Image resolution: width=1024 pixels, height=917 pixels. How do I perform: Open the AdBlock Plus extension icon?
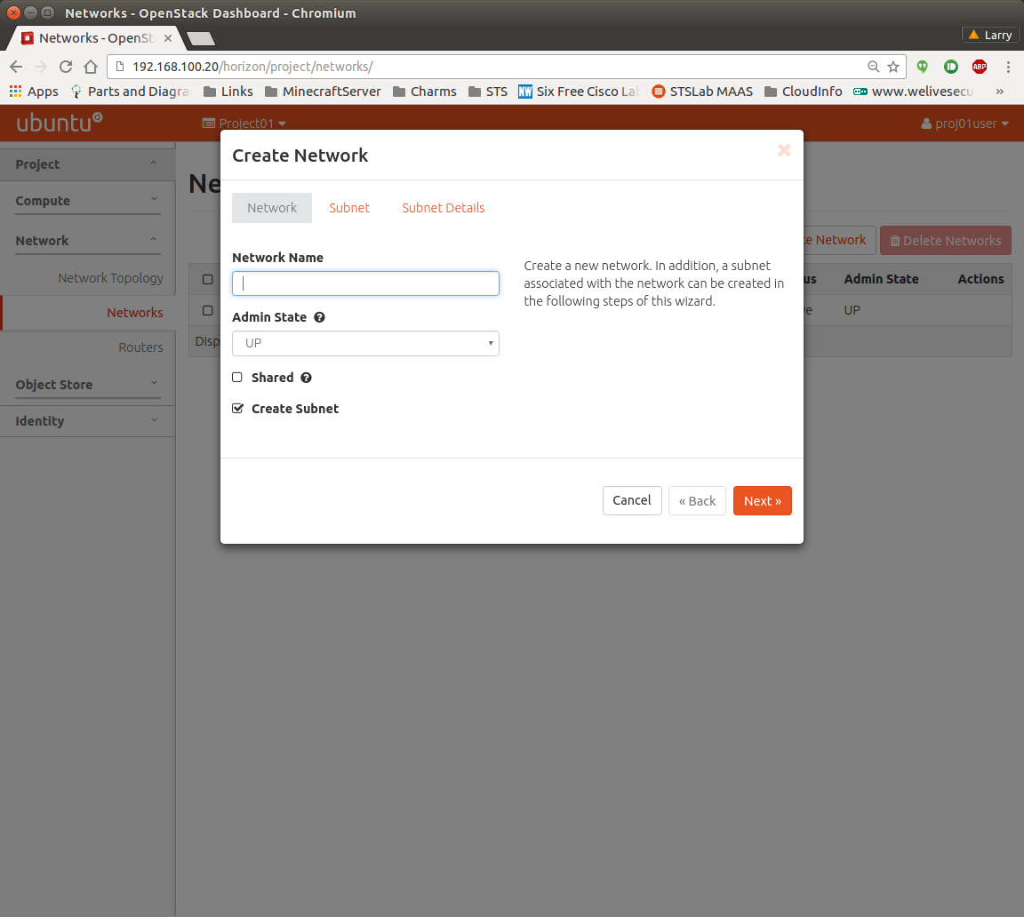pos(979,67)
